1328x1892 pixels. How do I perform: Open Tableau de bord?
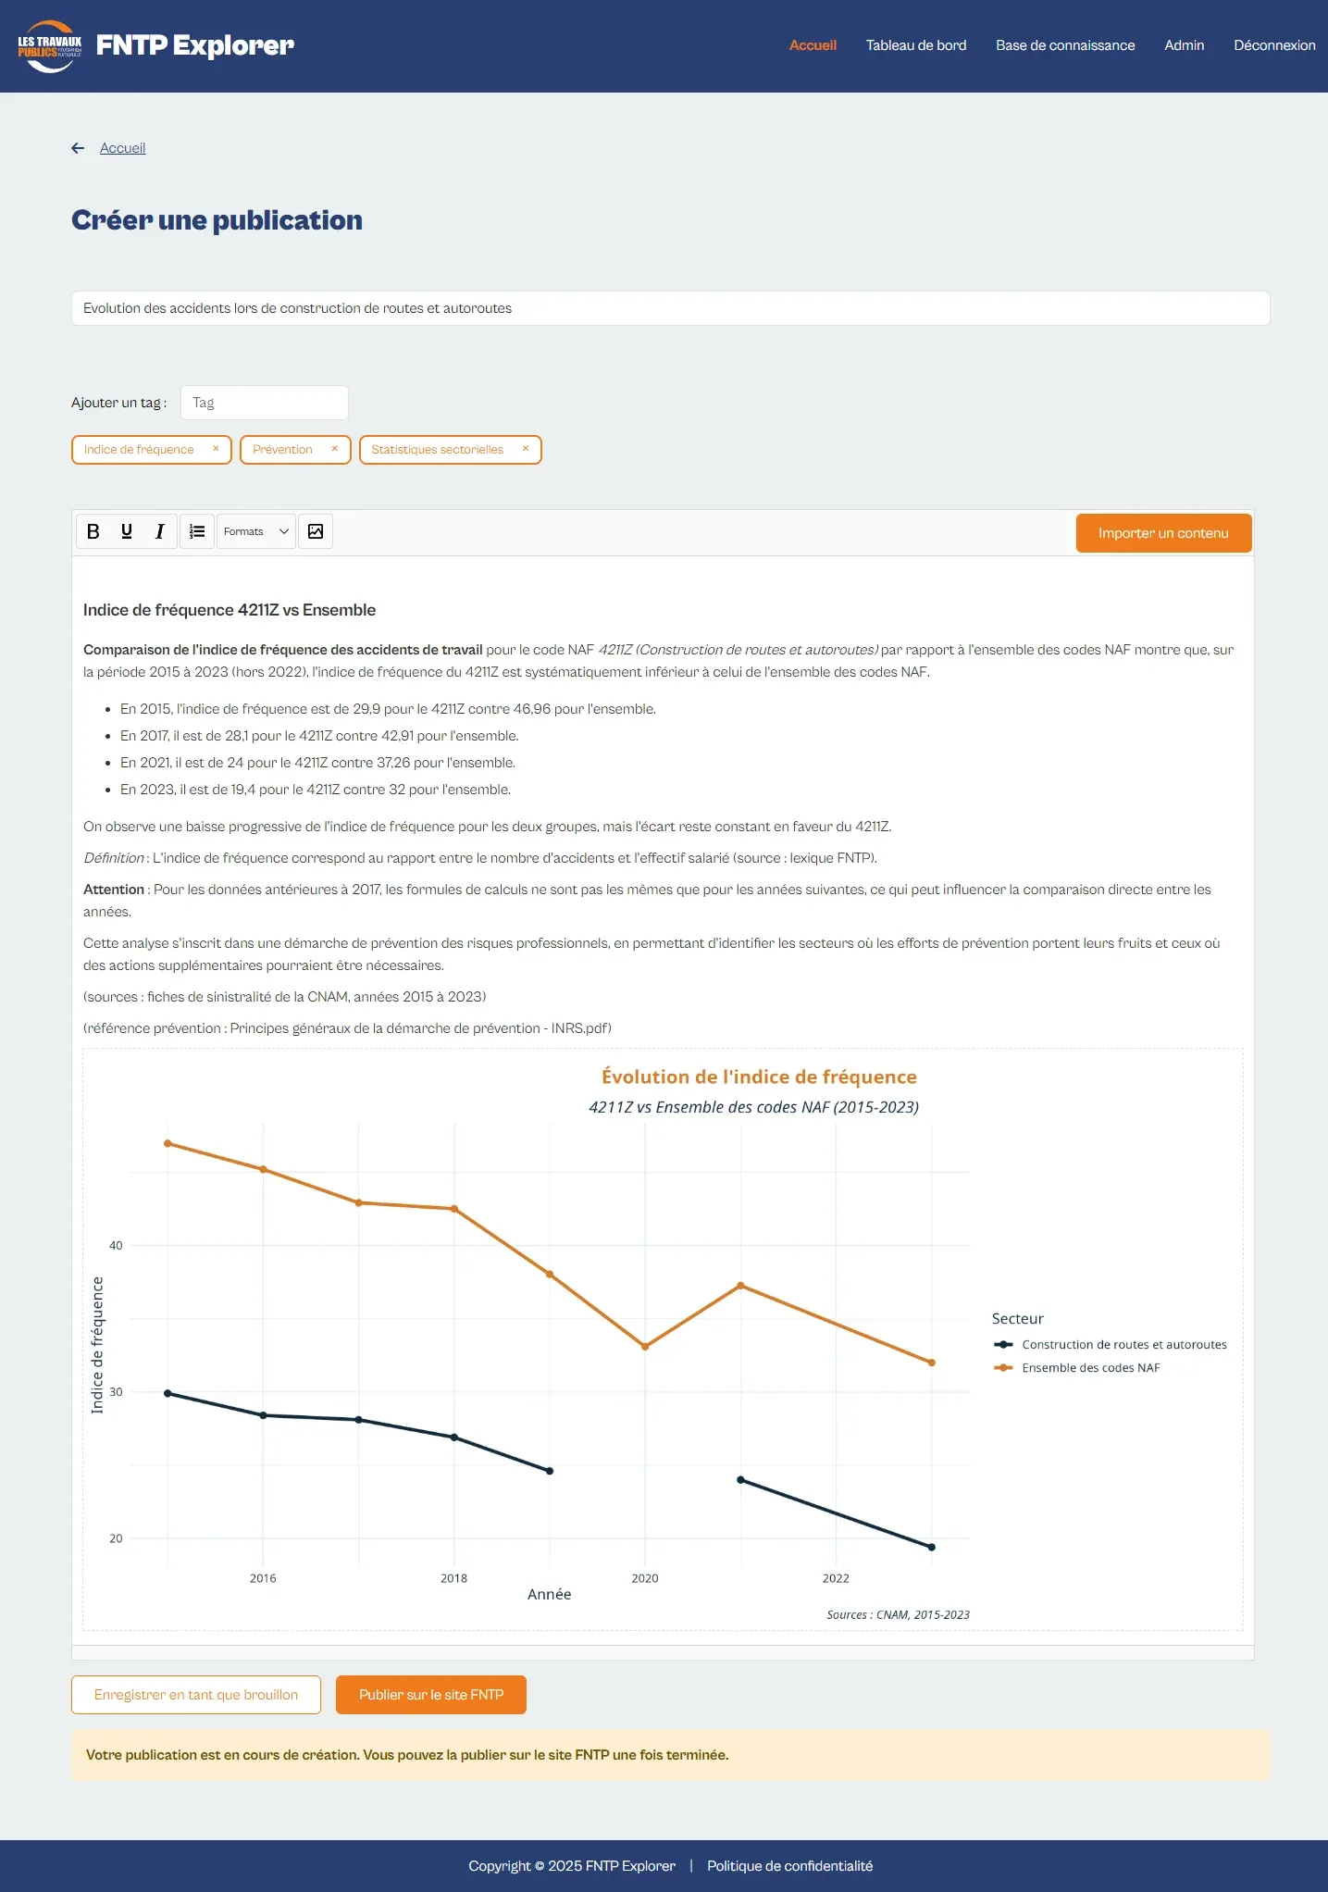tap(916, 45)
